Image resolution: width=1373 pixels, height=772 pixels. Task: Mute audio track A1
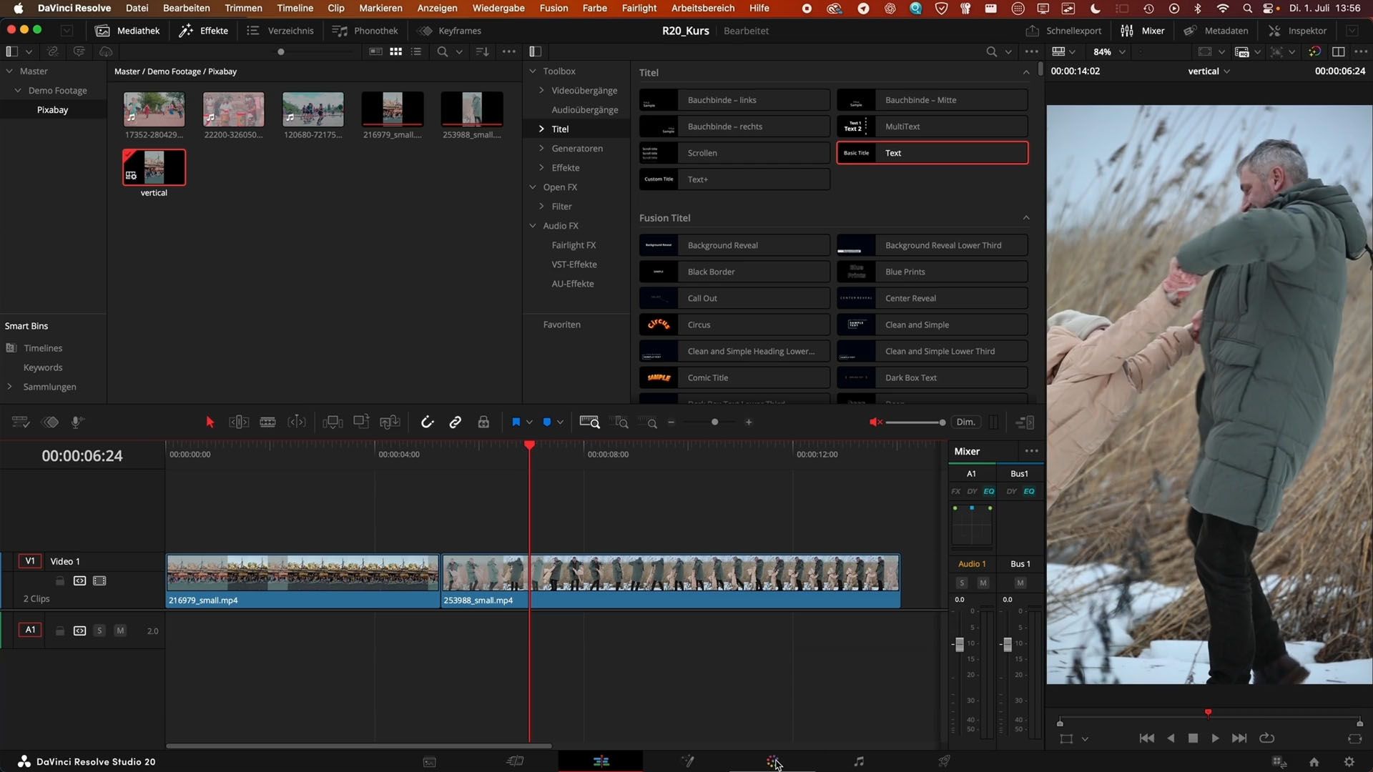[120, 630]
